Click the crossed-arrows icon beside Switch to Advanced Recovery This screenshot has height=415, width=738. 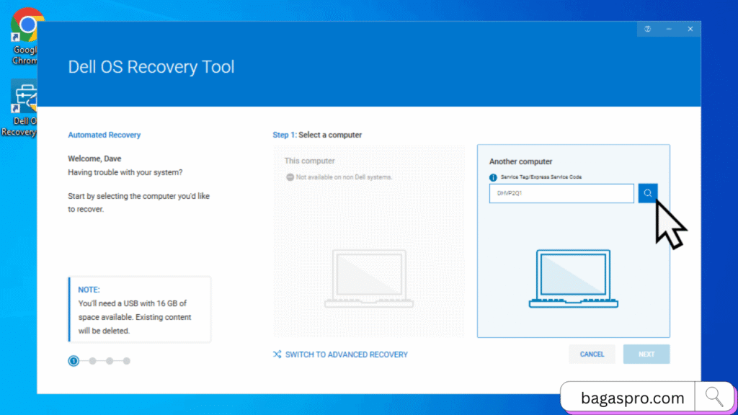(276, 354)
